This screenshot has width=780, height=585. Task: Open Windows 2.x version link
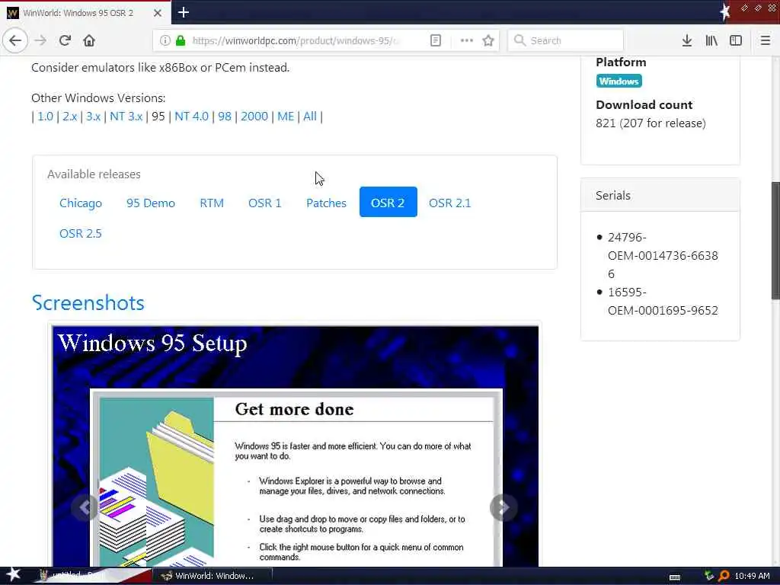[x=69, y=117]
